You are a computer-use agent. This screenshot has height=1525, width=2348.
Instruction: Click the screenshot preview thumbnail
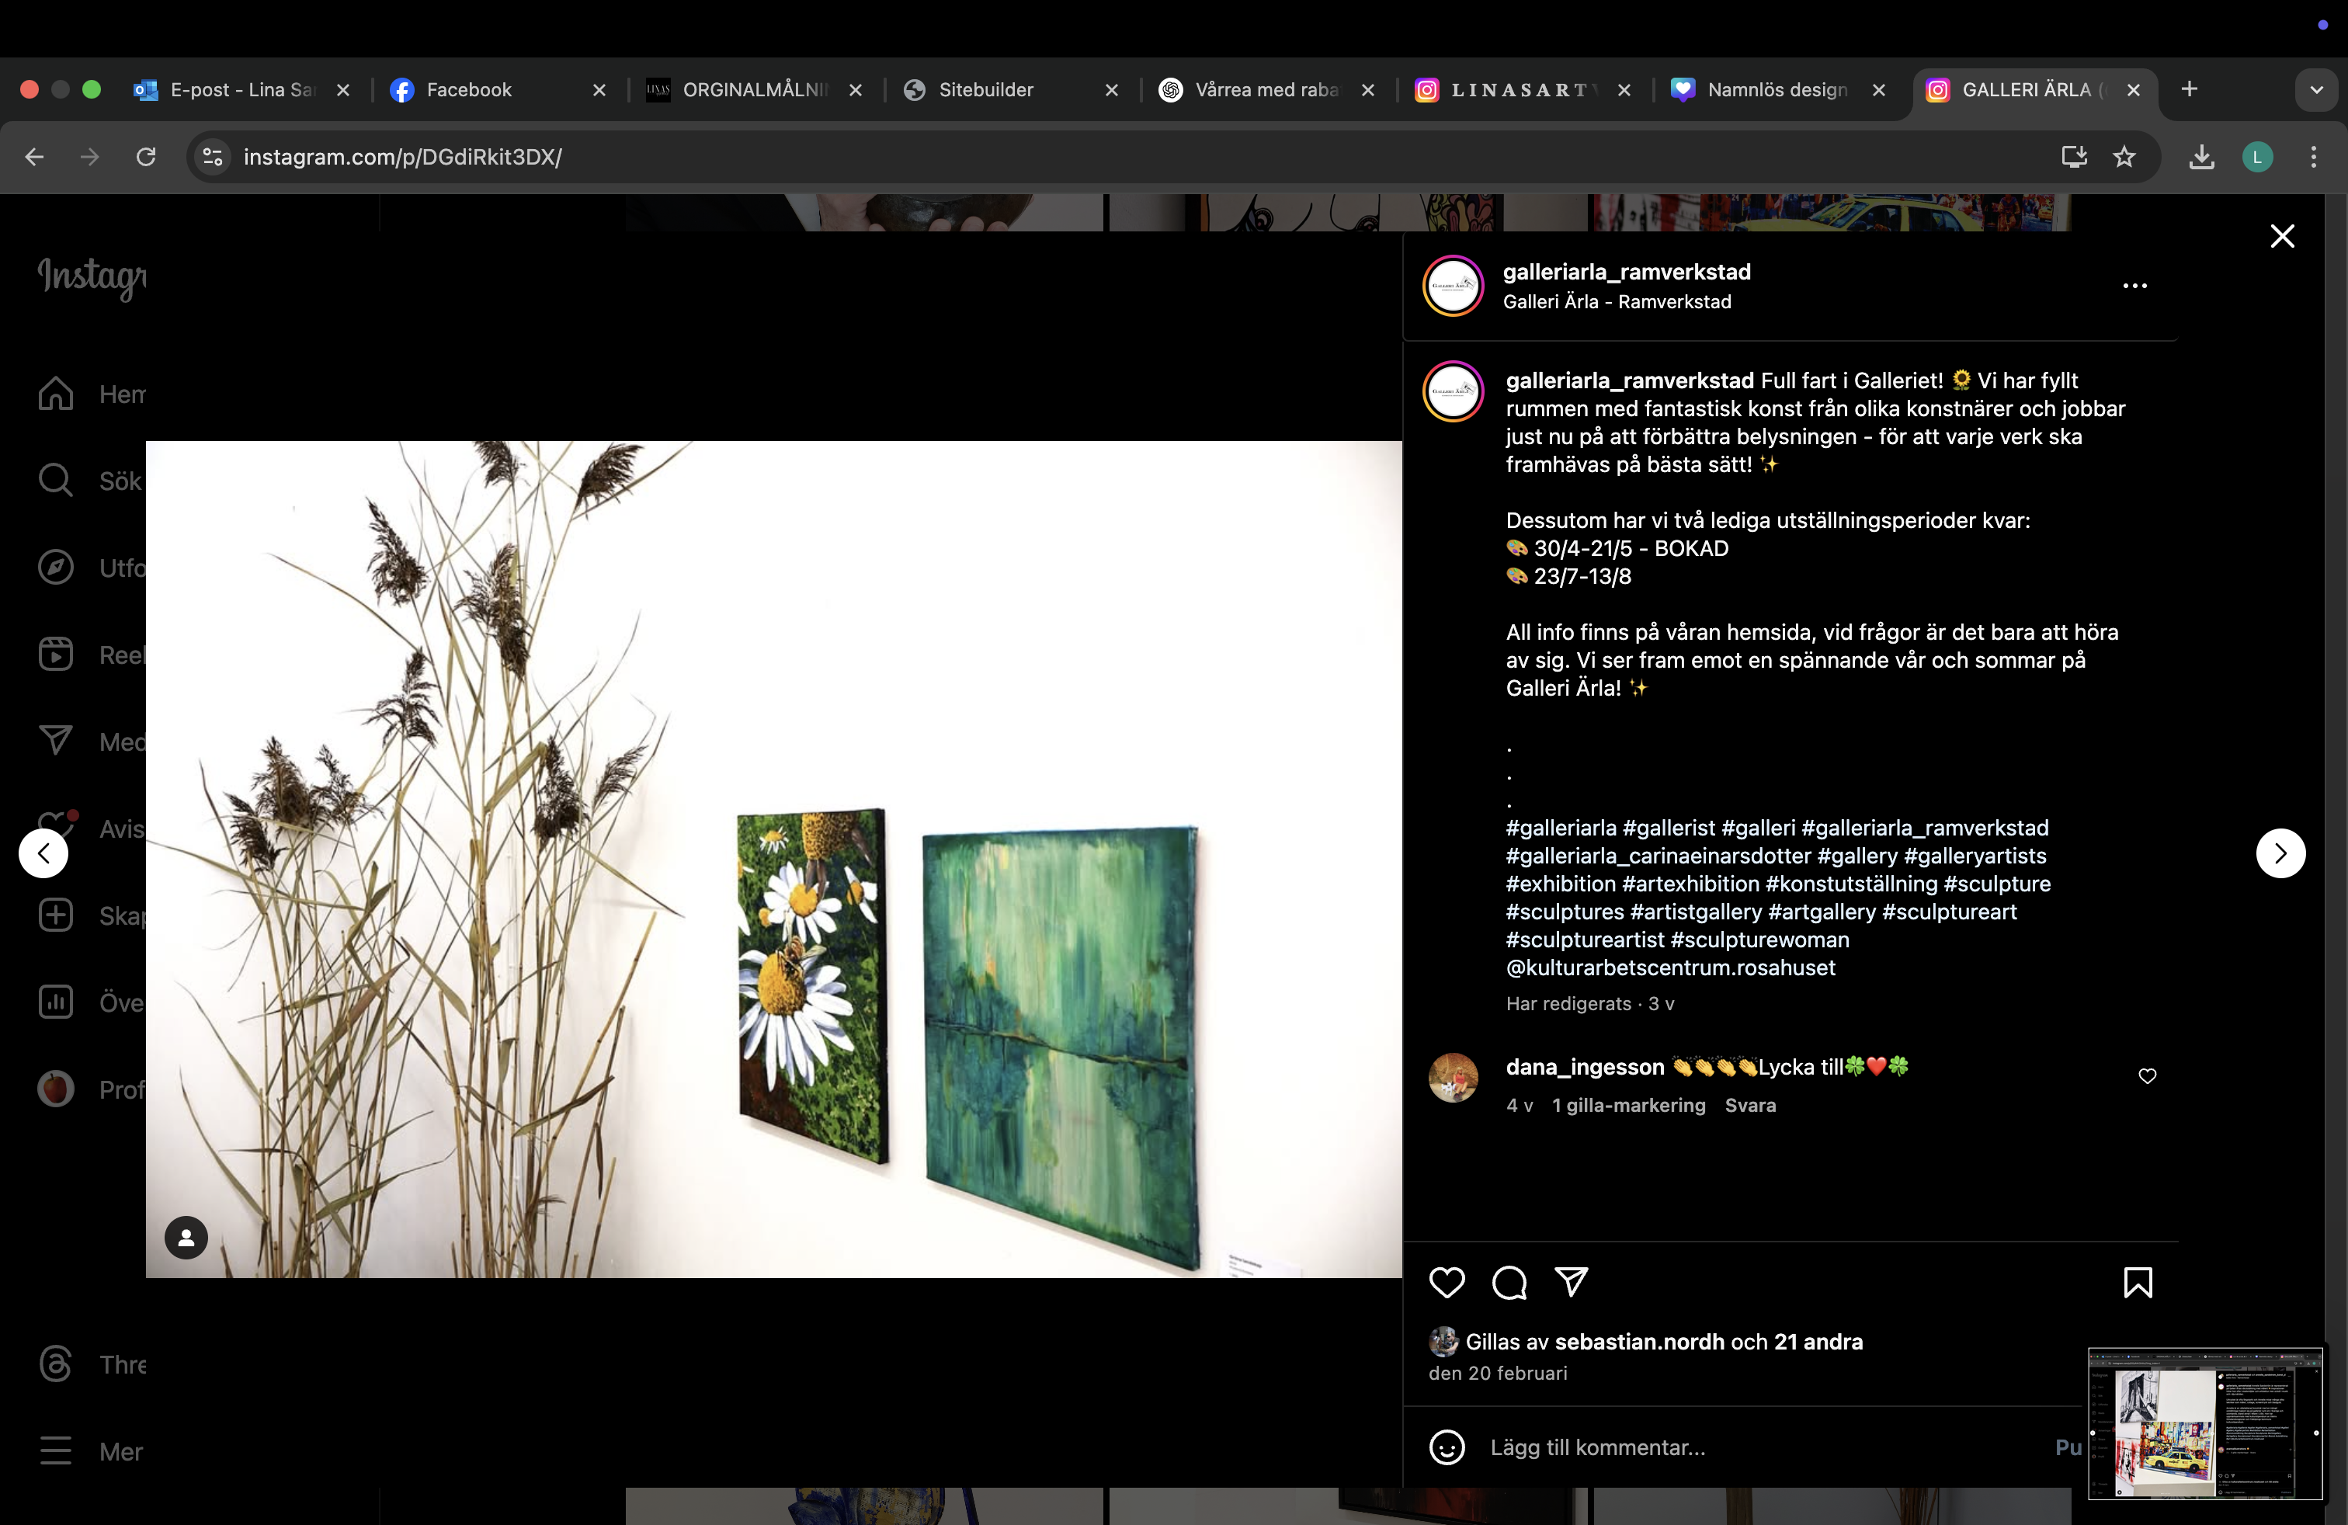coord(2205,1423)
